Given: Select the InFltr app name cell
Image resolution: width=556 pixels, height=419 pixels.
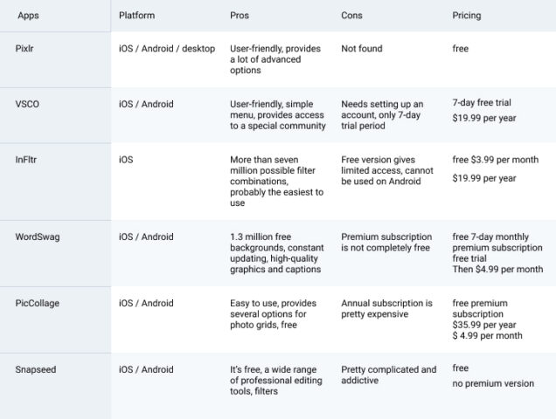Looking at the screenshot, I should (x=28, y=160).
